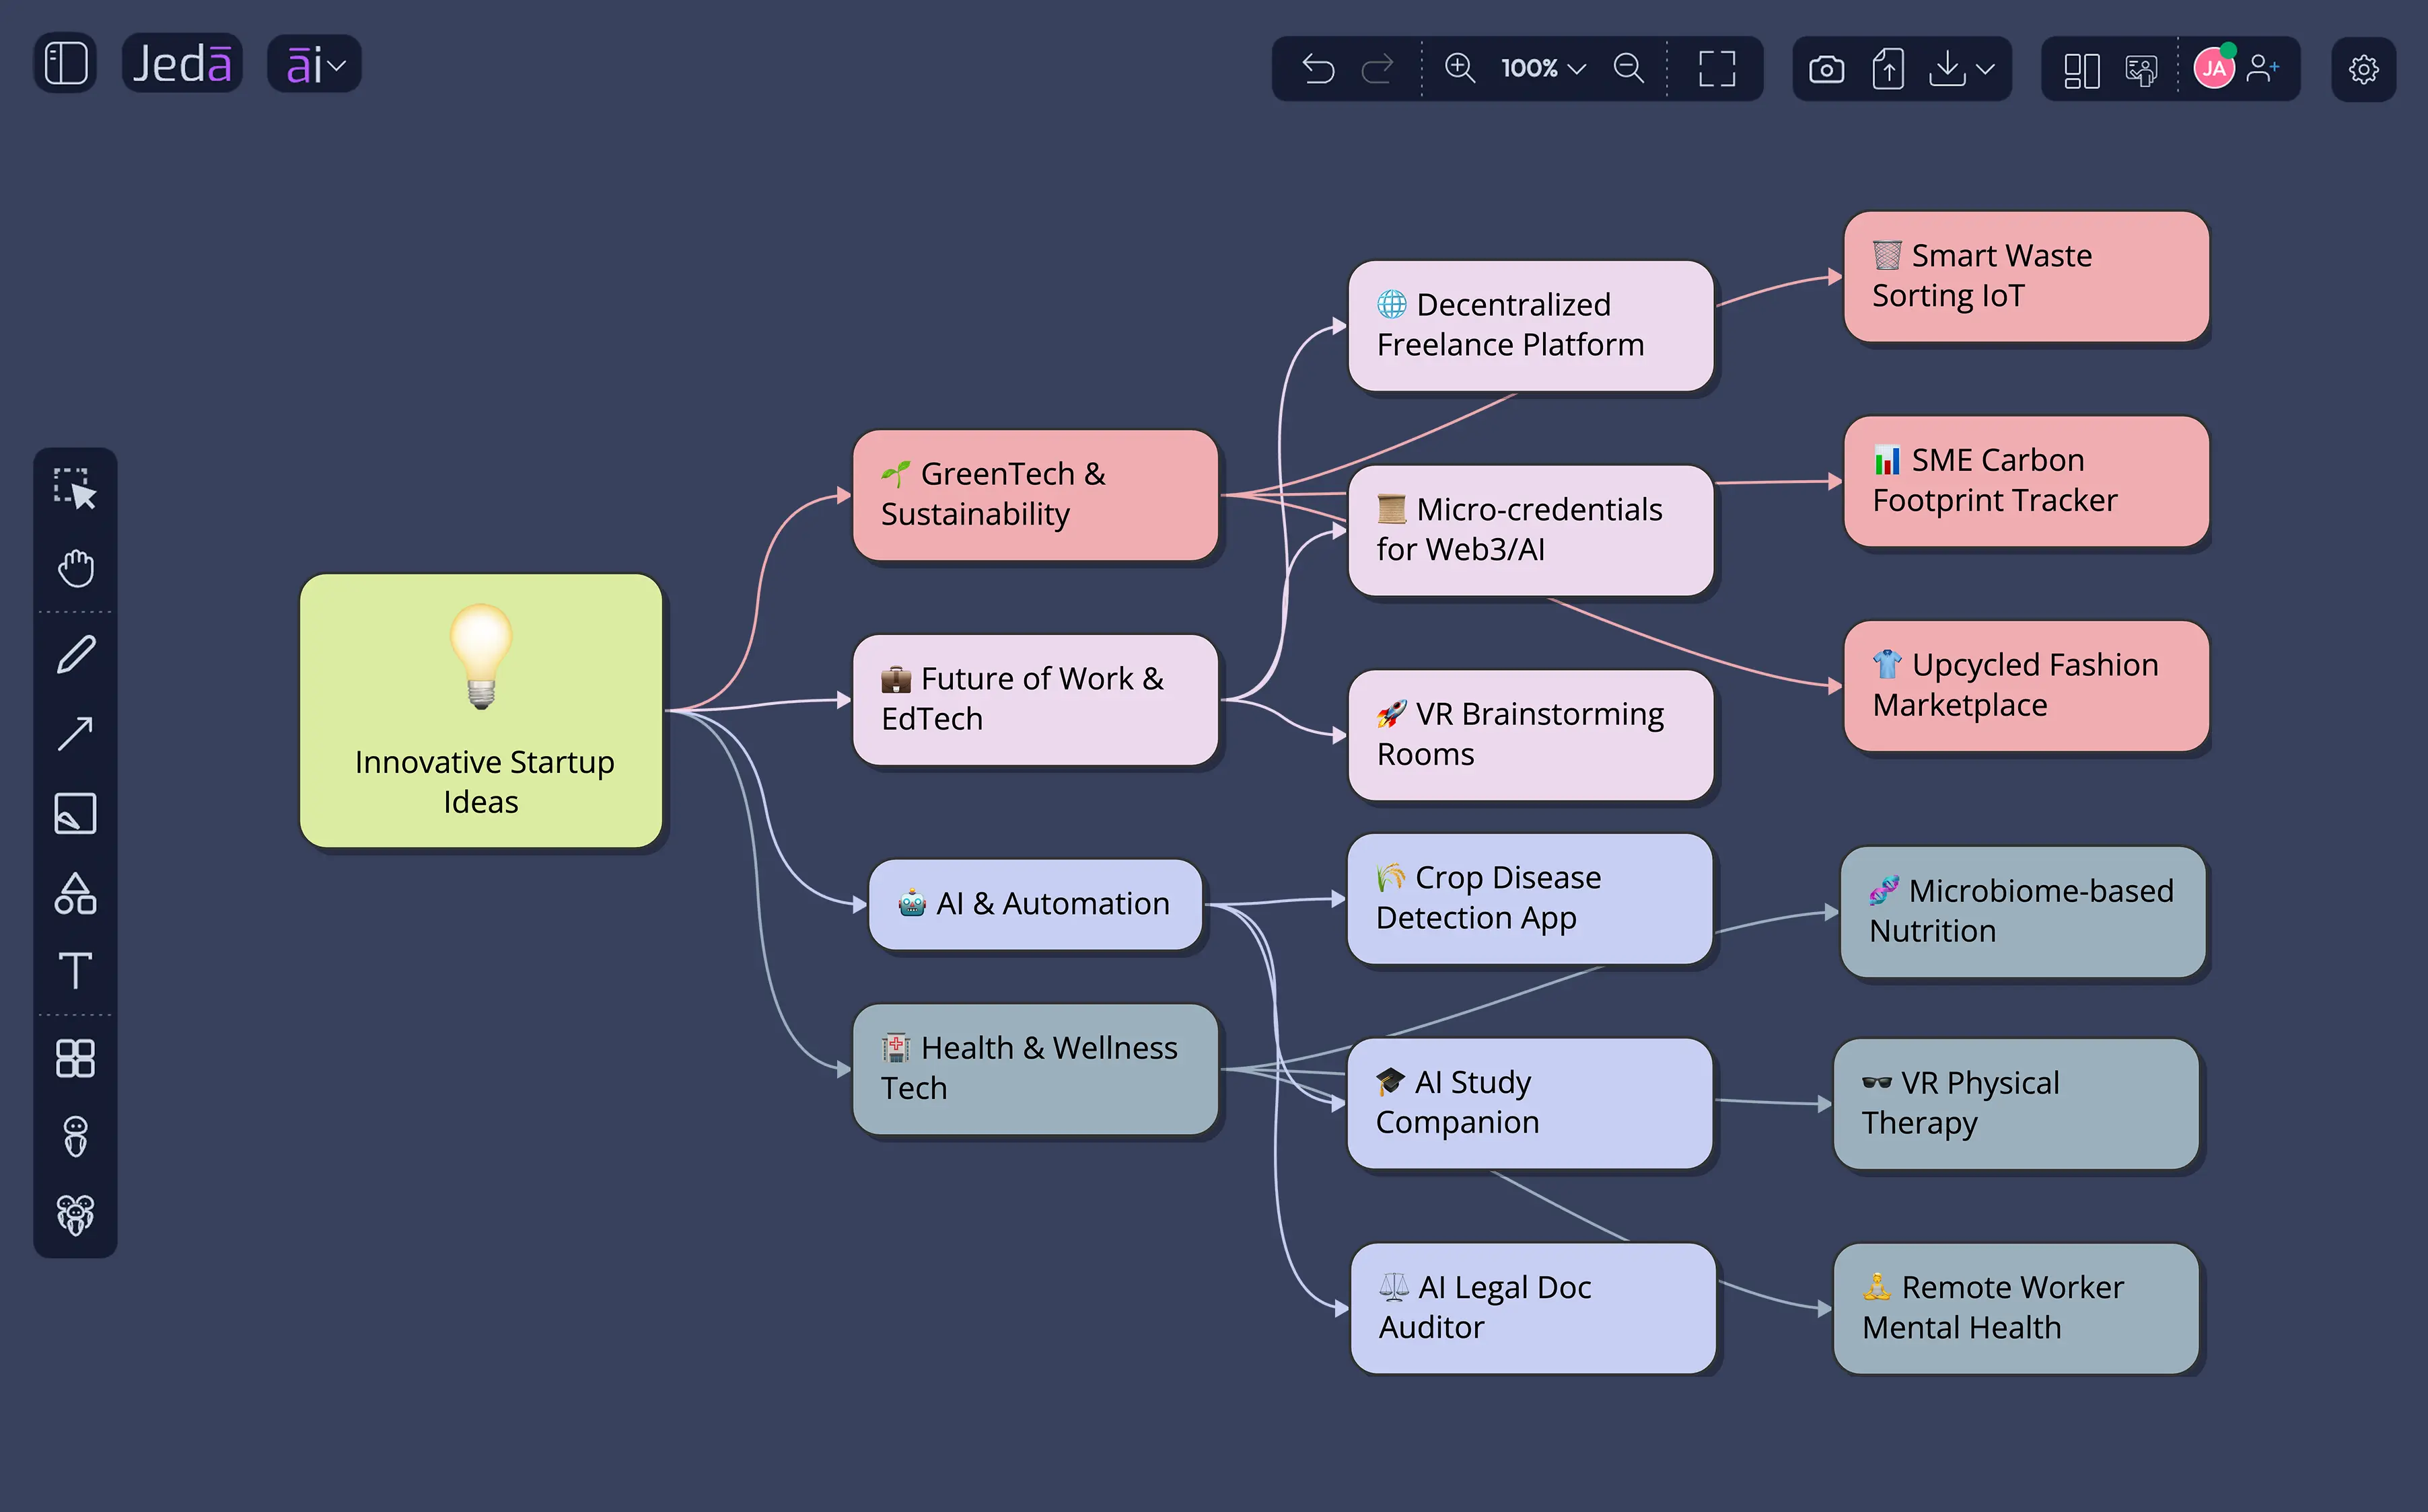2428x1512 pixels.
Task: Select the Future of Work & EdTech node
Action: point(1036,700)
